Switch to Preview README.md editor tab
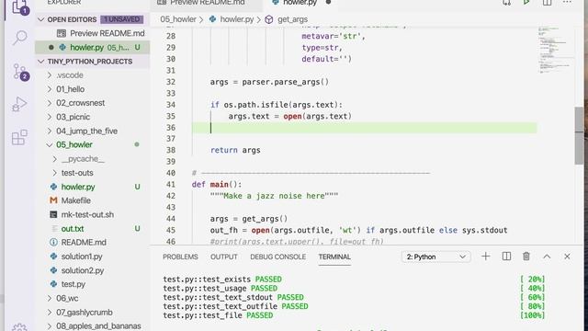The width and height of the screenshot is (588, 331). (x=206, y=3)
